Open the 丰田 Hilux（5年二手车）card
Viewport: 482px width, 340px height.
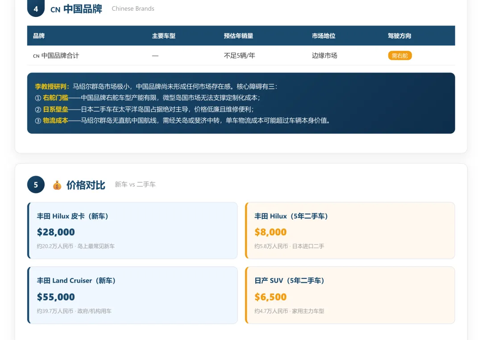(x=350, y=230)
